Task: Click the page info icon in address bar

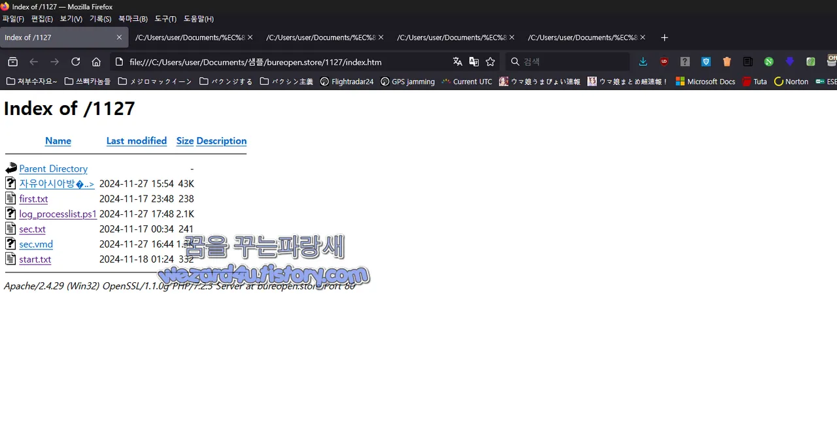Action: tap(119, 62)
